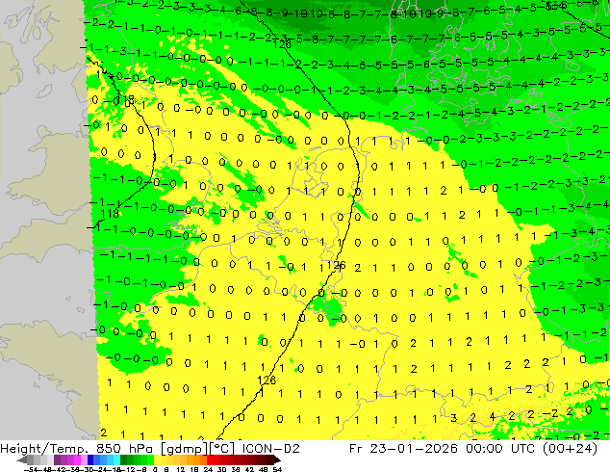610x472 pixels.
Task: Click the '118' contour label at left edge
Action: coord(110,214)
